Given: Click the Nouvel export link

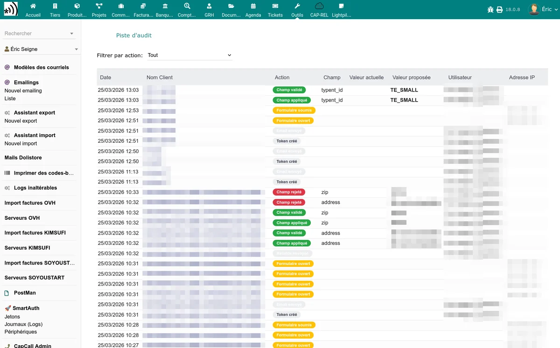Looking at the screenshot, I should (21, 121).
